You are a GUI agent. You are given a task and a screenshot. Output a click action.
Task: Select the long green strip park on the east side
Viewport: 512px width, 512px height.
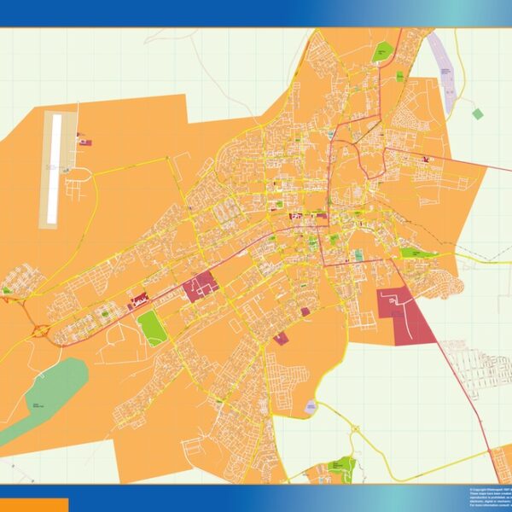click(419, 253)
